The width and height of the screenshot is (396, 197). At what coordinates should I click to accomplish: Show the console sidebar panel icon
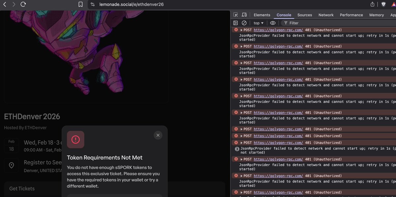click(x=235, y=23)
